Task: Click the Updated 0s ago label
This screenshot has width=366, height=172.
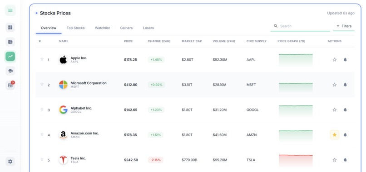Action: pos(341,13)
